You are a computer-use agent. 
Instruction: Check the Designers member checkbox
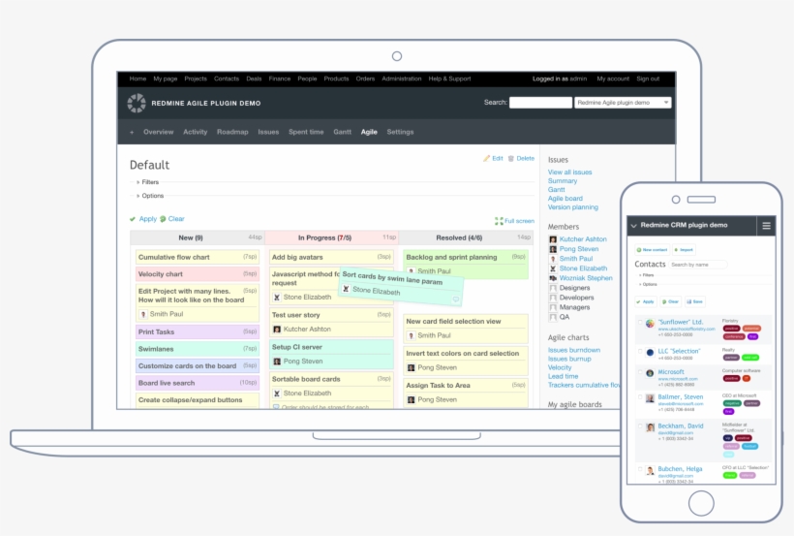tap(553, 288)
